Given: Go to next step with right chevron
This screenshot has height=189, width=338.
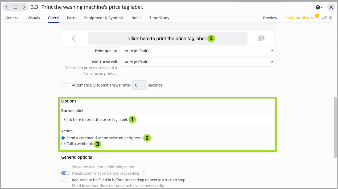Looking at the screenshot, I should coord(24,7).
